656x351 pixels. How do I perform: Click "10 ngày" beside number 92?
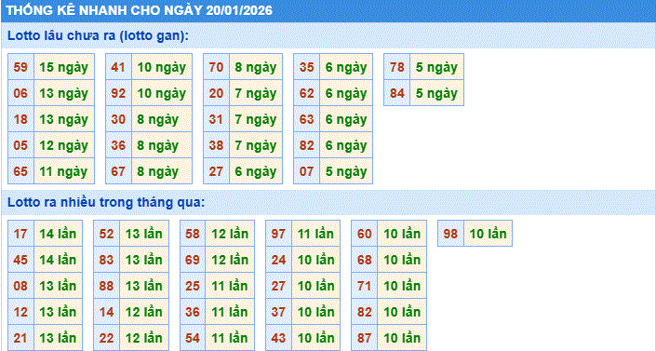162,93
